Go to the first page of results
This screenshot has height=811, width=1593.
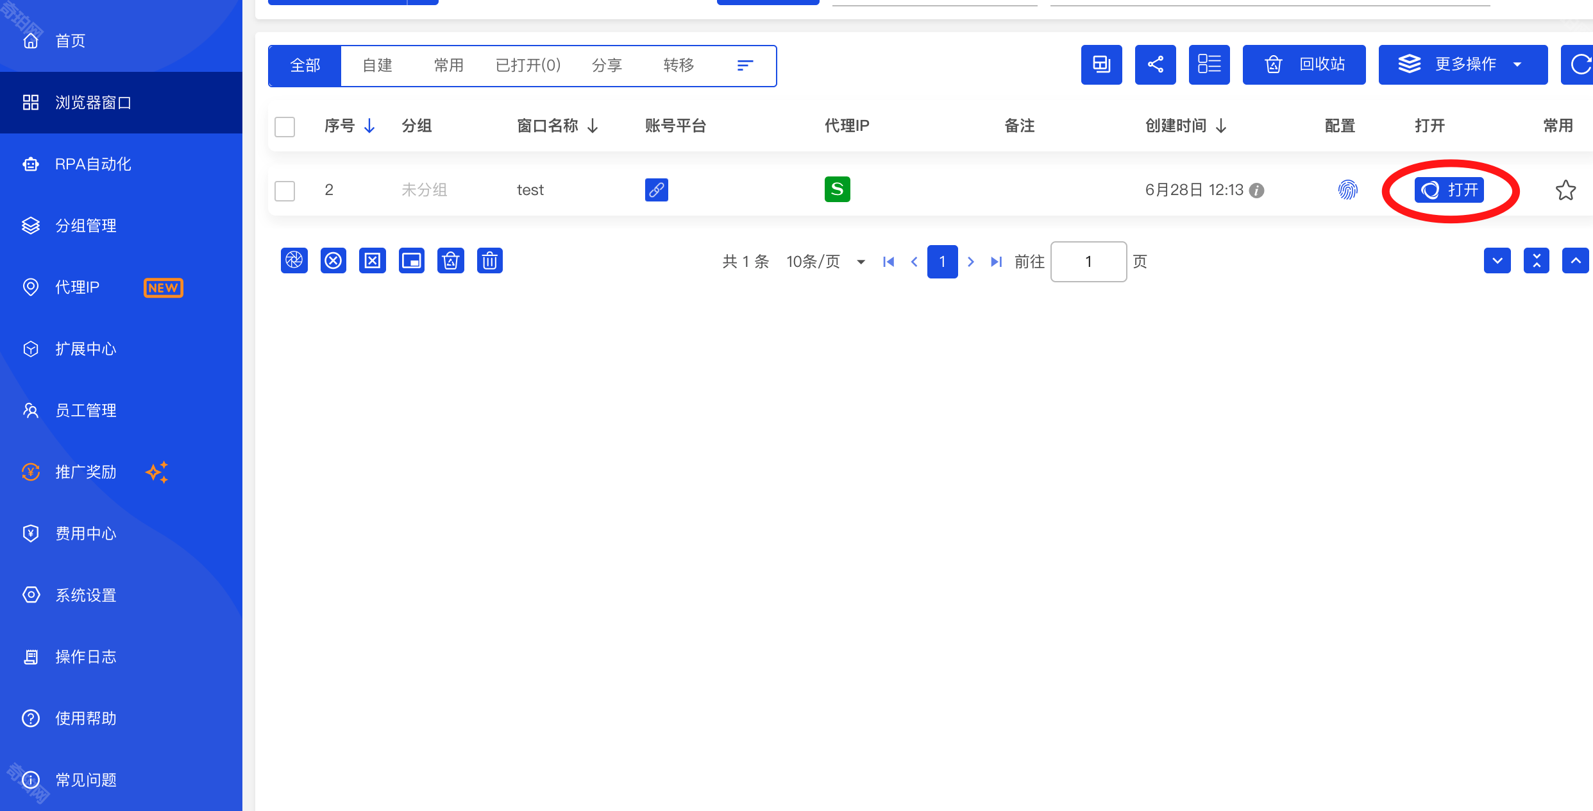(889, 262)
